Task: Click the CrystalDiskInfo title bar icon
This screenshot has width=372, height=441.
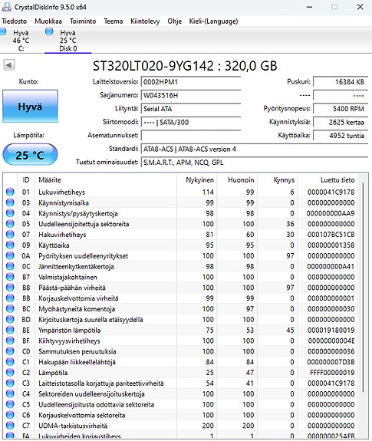Action: [6, 7]
